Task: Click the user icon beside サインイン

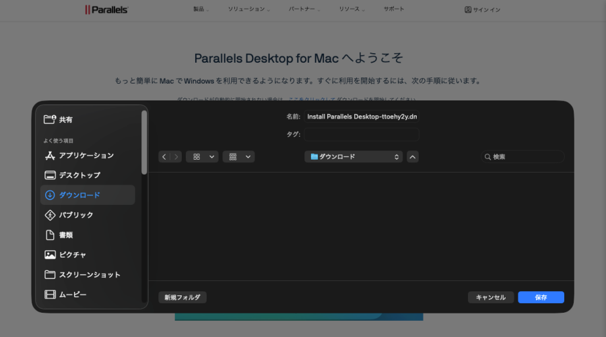Action: tap(468, 9)
